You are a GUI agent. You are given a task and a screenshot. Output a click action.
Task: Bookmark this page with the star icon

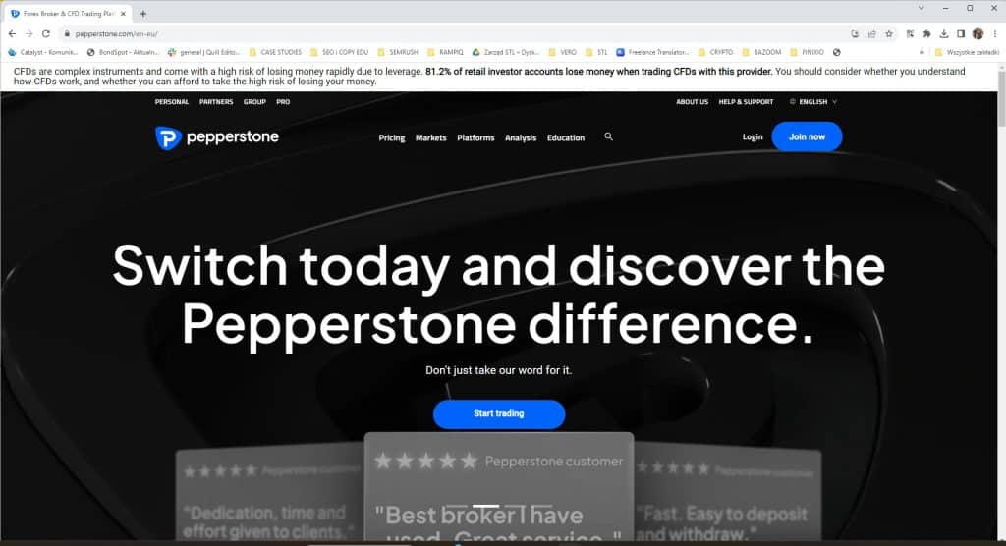pos(889,33)
